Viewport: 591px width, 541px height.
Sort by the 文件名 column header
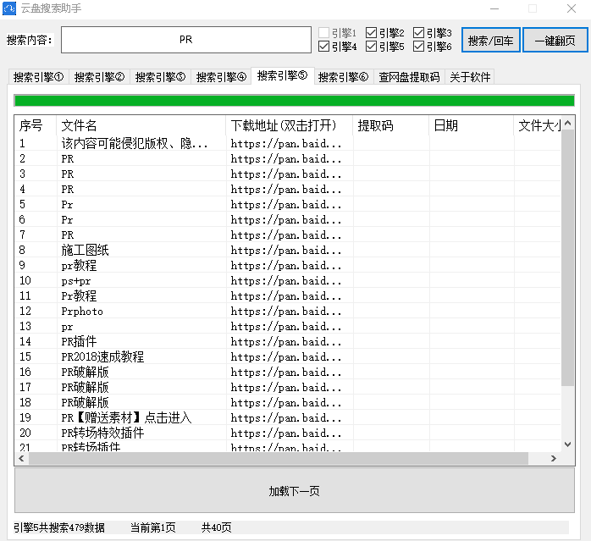point(141,125)
